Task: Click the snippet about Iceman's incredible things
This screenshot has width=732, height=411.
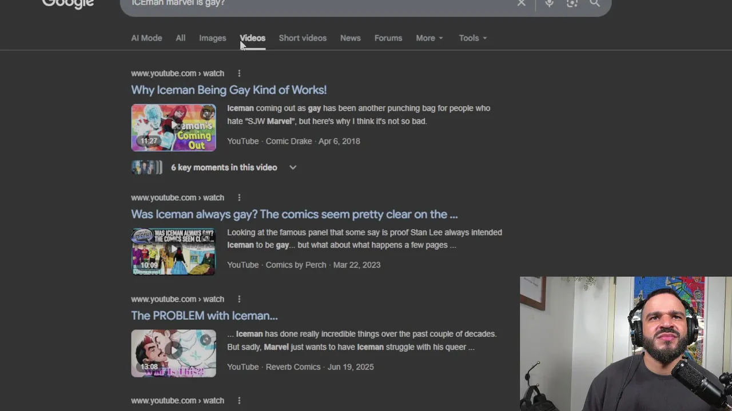Action: click(362, 340)
